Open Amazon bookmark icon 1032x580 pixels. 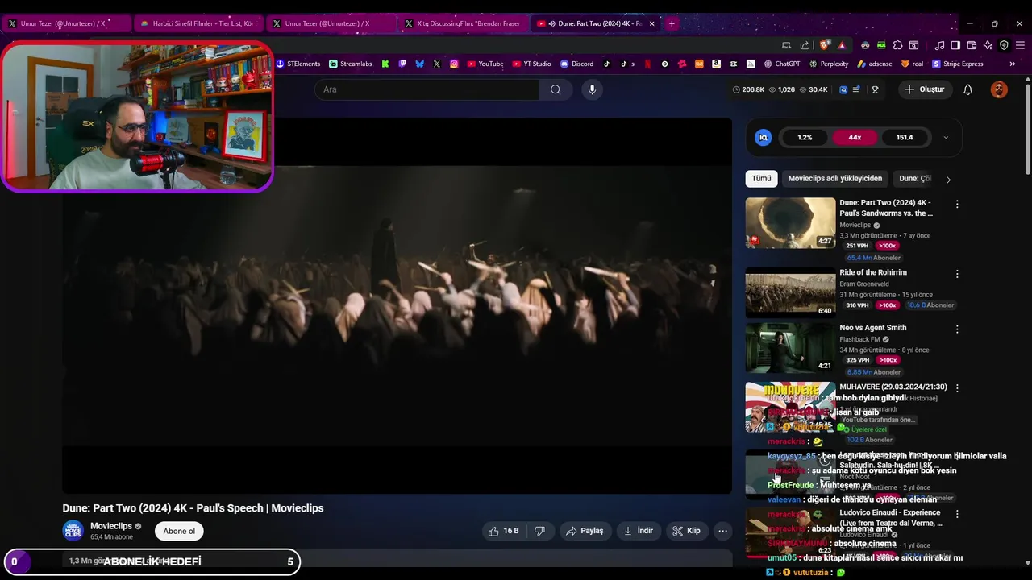(716, 64)
